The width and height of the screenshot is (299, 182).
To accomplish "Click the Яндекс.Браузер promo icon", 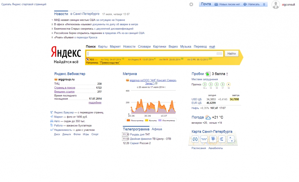I will coord(52,113).
